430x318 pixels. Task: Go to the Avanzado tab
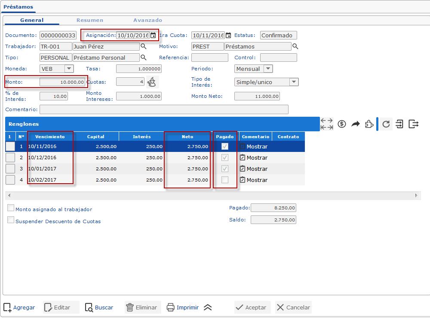[x=147, y=20]
